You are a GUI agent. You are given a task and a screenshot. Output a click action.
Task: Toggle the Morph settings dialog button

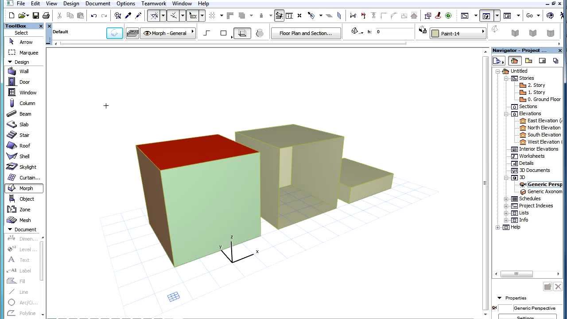pos(115,33)
